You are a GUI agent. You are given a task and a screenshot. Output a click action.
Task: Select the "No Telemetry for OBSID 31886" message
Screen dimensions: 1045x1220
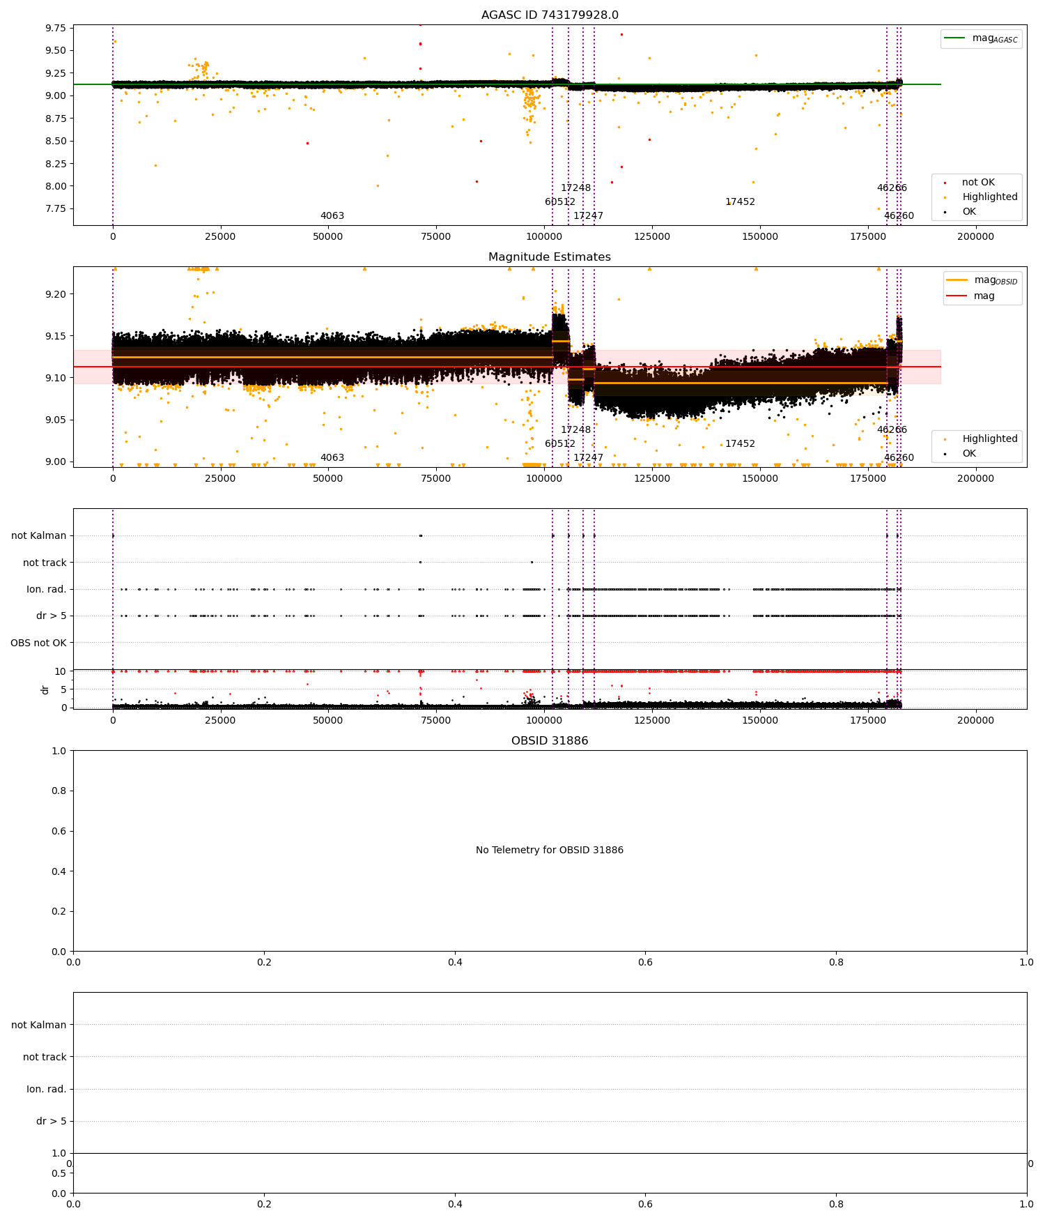coord(550,851)
